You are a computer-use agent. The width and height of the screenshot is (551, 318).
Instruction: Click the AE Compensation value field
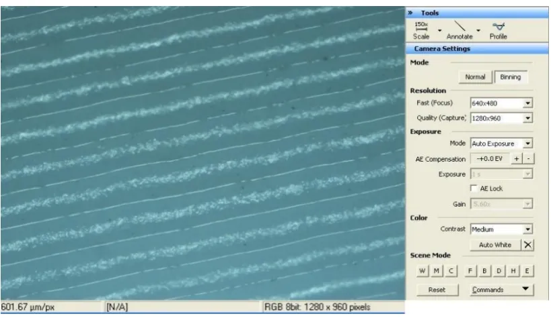(x=490, y=159)
